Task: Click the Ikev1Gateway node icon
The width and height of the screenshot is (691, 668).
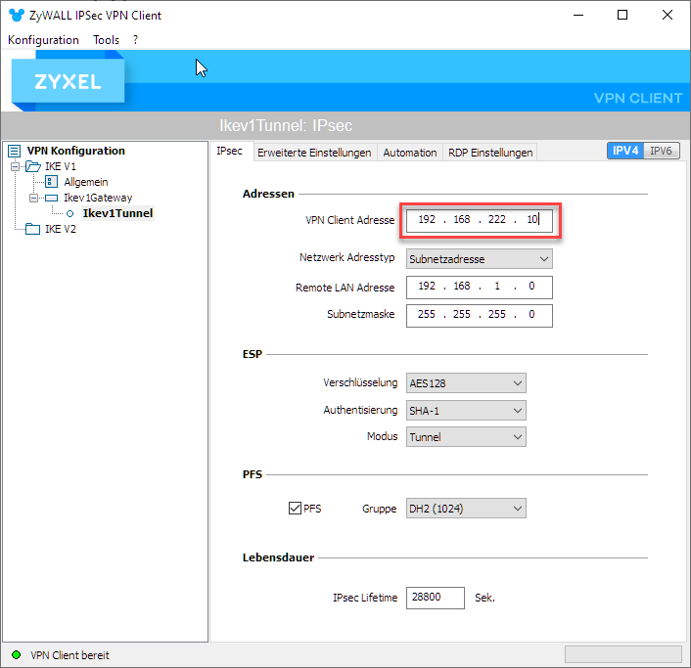Action: click(52, 198)
